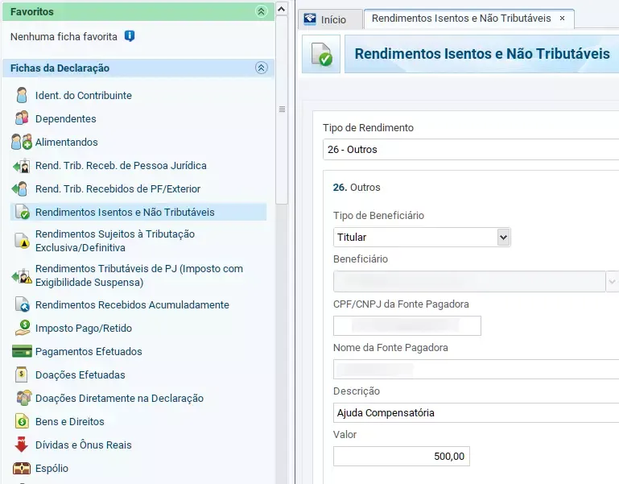
Task: Click the Tributação Exclusiva/Definitiva warning icon
Action: (22, 241)
